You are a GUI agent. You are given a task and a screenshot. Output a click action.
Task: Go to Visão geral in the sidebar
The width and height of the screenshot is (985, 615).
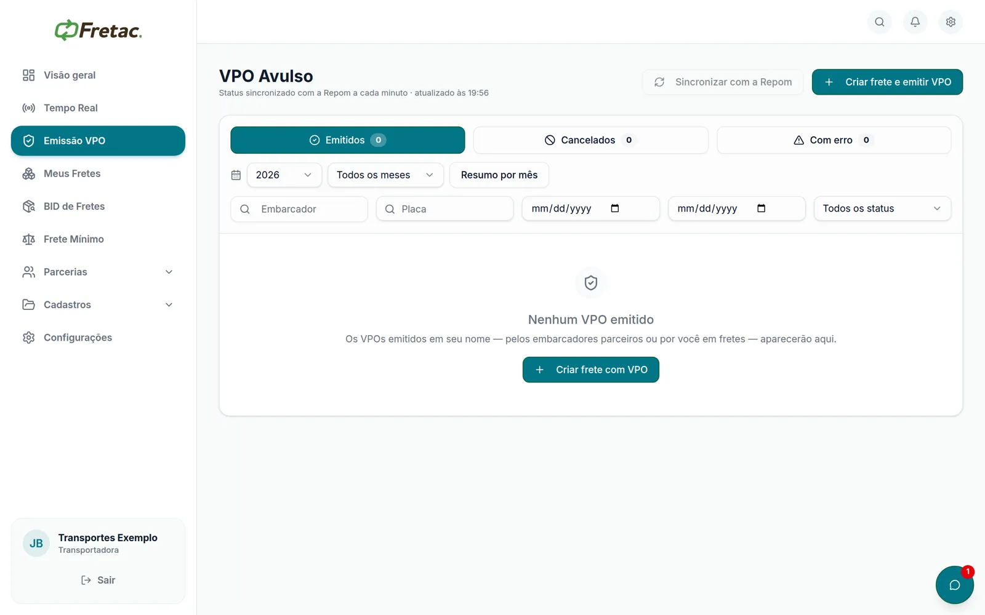pos(98,75)
